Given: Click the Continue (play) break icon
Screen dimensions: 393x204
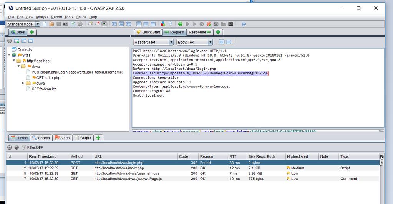Looking at the screenshot, I should click(x=194, y=24).
